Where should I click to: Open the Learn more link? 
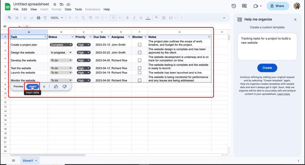283,94
